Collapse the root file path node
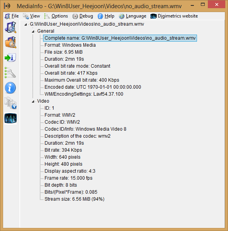 [x=26, y=24]
